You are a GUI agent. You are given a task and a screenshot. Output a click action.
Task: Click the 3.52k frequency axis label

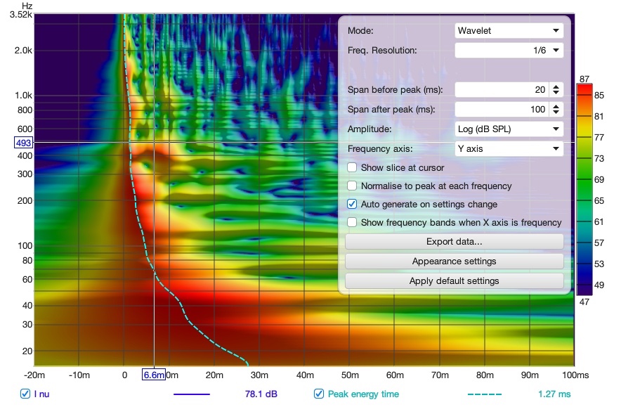(20, 15)
